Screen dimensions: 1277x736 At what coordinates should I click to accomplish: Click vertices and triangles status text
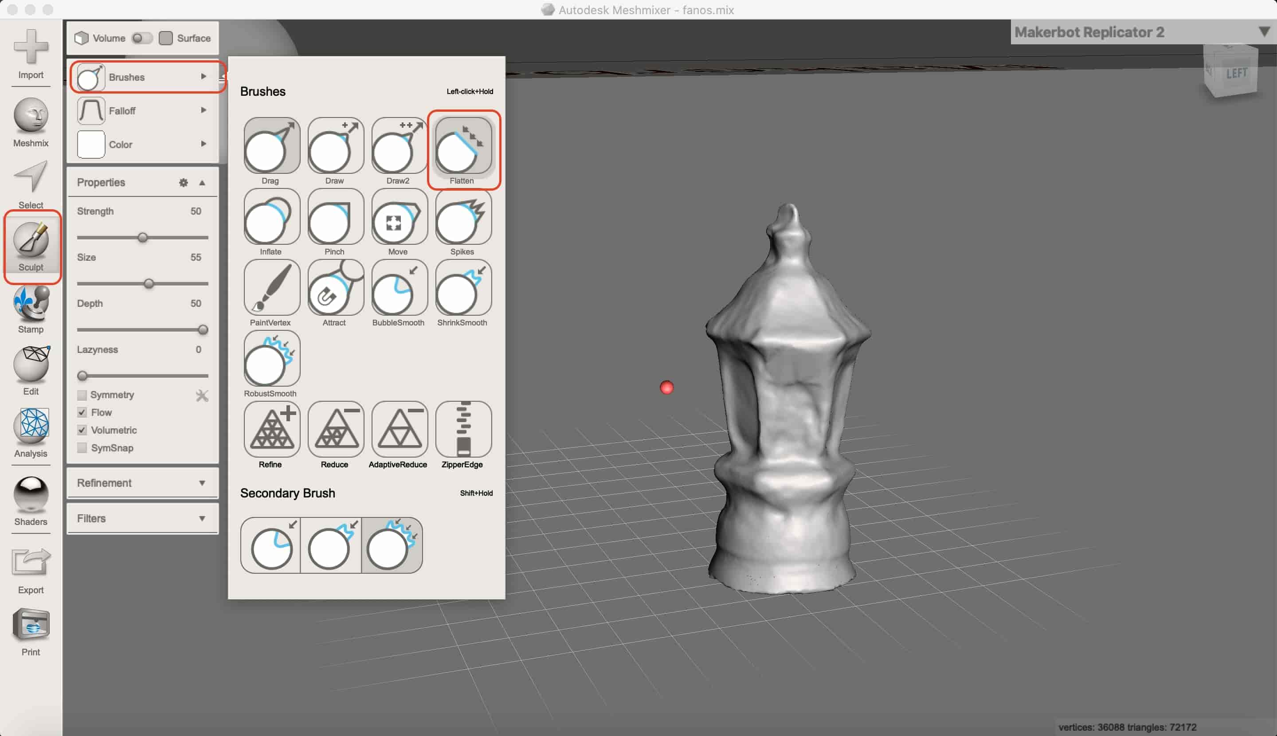1128,727
